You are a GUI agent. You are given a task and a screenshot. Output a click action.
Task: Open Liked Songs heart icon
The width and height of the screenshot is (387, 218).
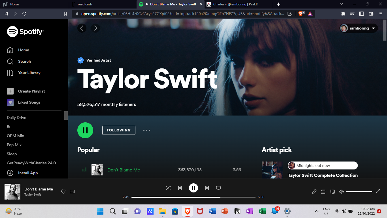[x=10, y=102]
